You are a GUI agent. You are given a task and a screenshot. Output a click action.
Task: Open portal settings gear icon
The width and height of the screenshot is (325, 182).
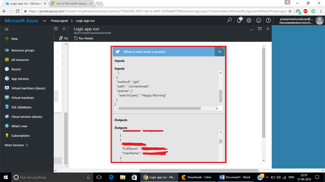tap(249, 20)
